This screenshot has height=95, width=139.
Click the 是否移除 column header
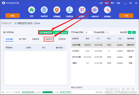tap(130, 39)
